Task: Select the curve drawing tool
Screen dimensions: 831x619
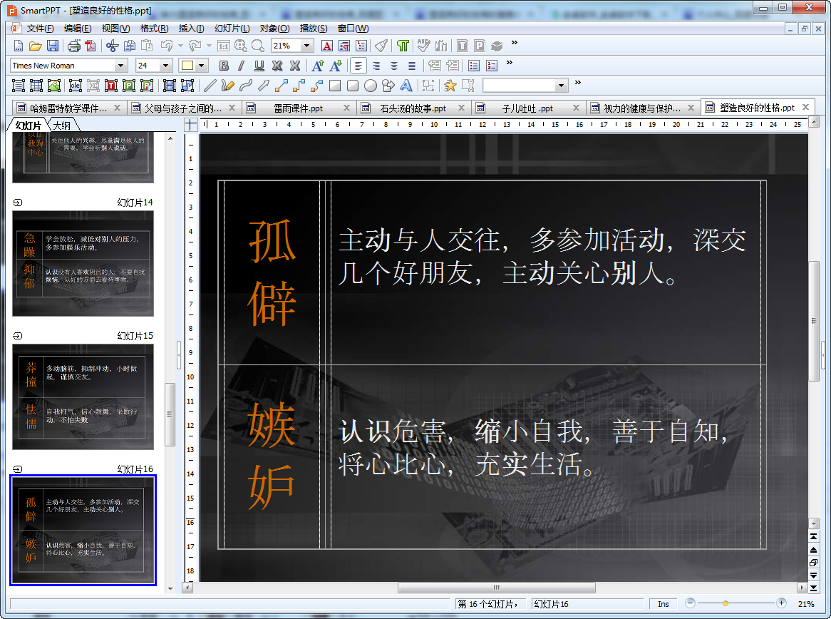Action: [x=245, y=86]
